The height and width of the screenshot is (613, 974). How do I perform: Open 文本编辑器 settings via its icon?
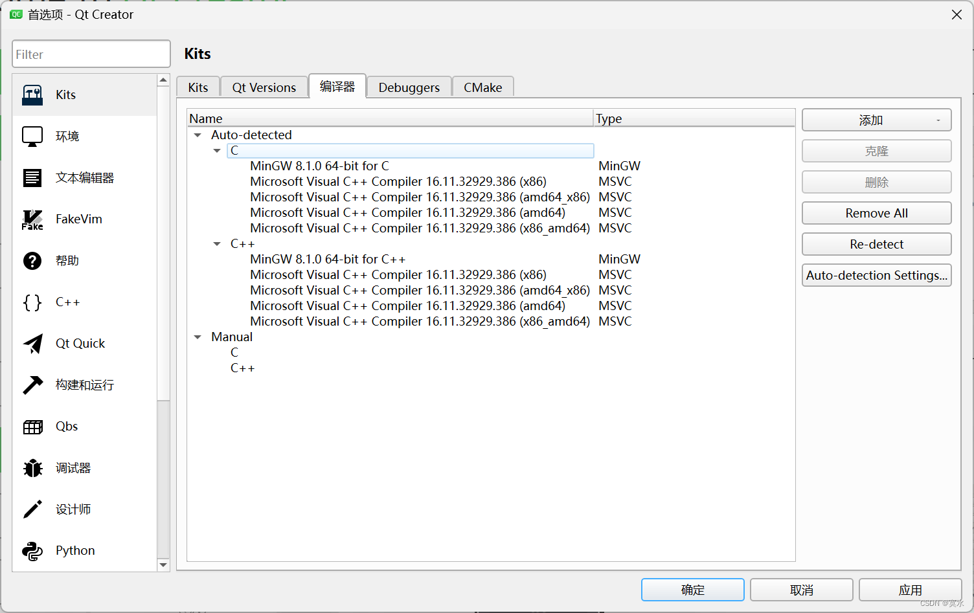click(x=32, y=177)
